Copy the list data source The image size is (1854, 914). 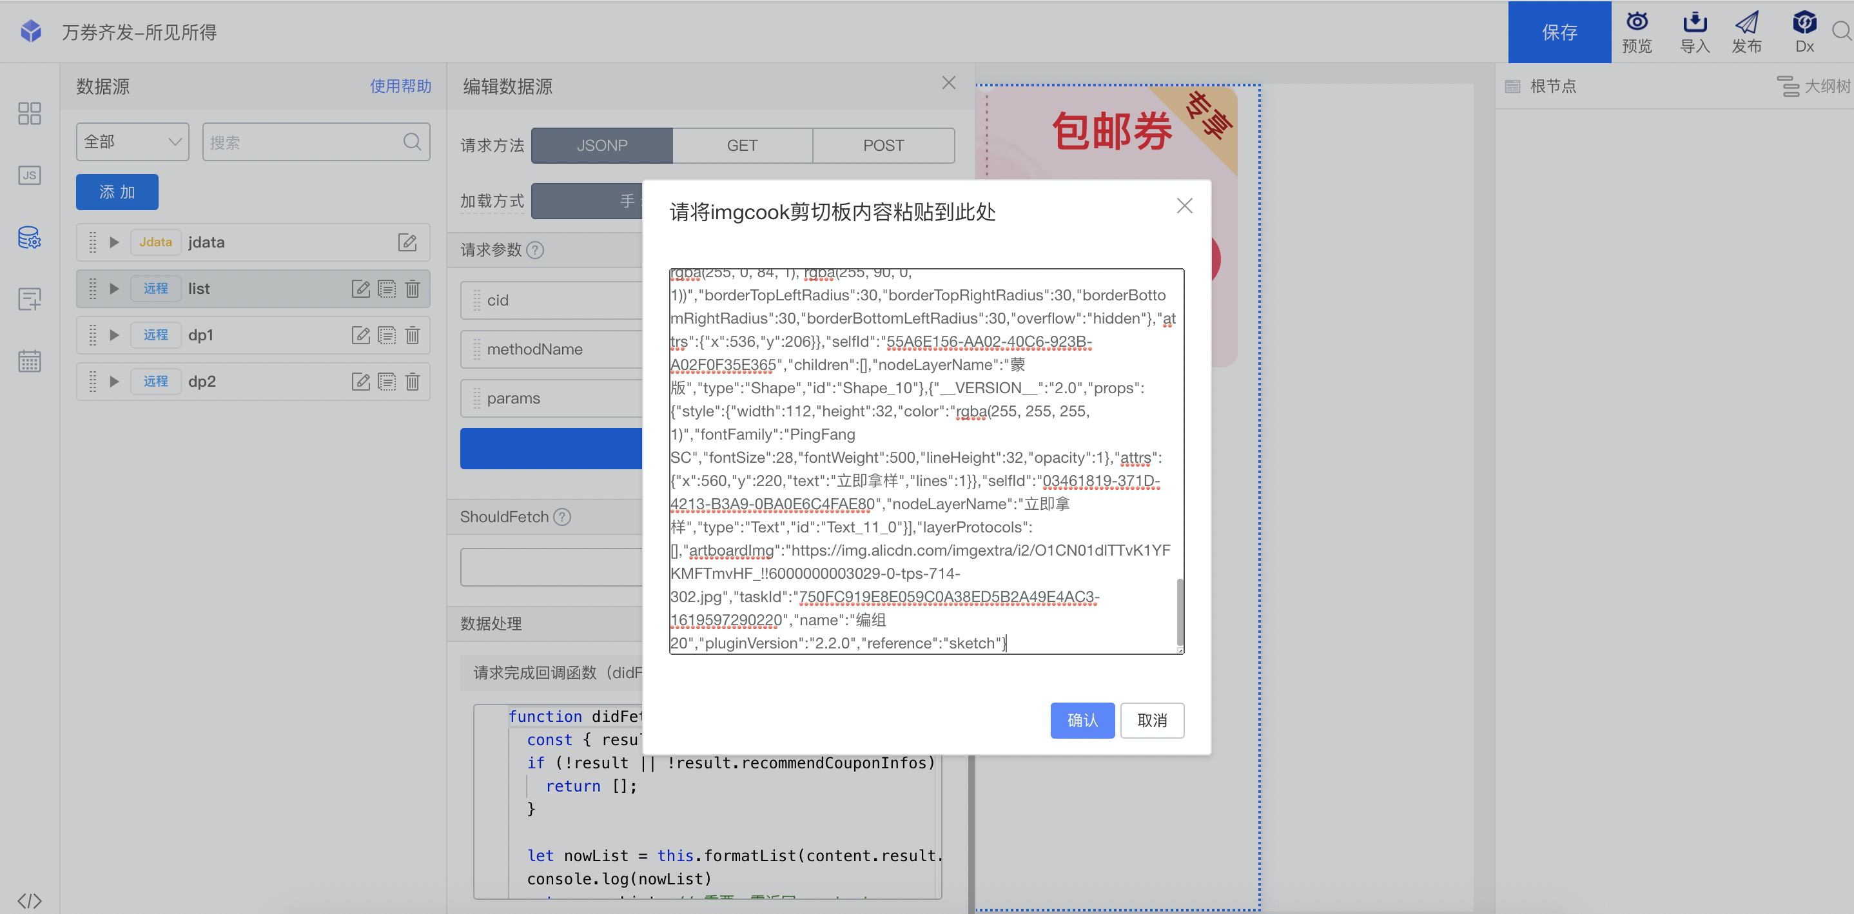[x=387, y=289]
